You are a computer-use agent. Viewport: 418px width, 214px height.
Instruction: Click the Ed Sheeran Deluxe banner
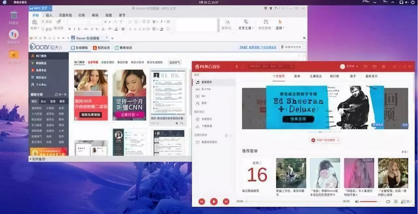pos(325,107)
